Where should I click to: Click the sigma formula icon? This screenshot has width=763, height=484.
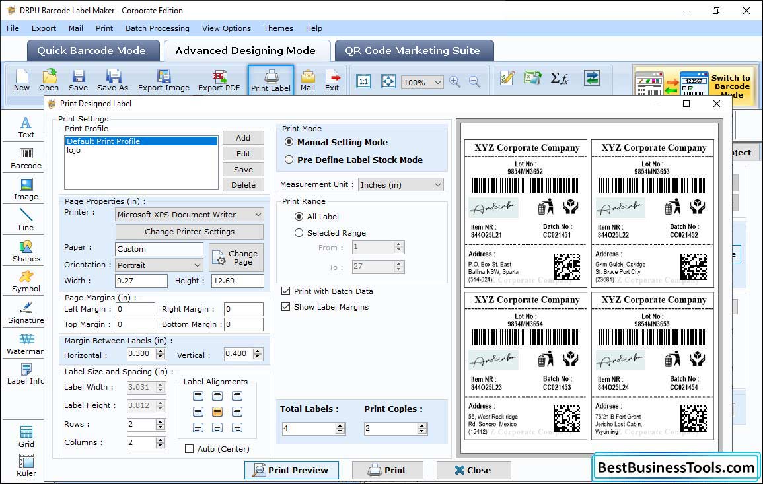click(560, 78)
